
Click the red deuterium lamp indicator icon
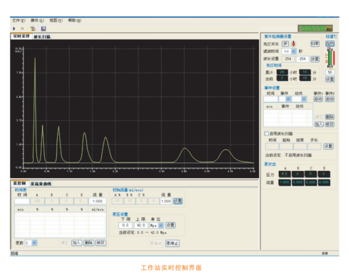[x=293, y=44]
